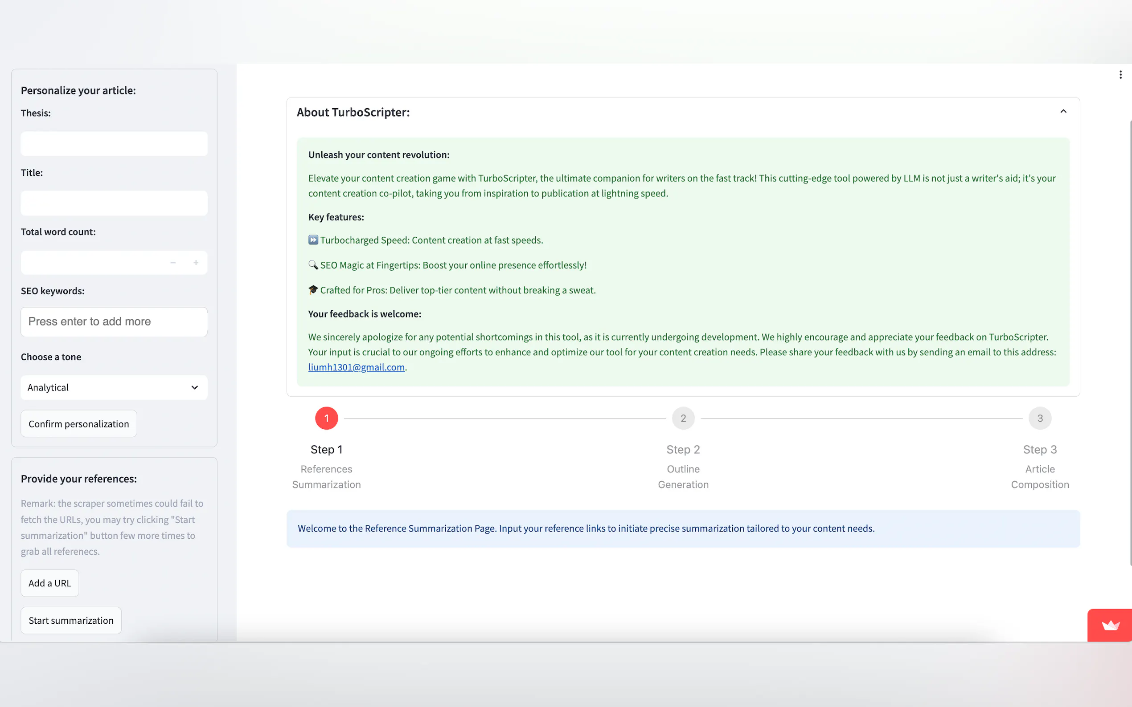Click the magnifier SEO Magic emoji
Viewport: 1132px width, 707px height.
[313, 265]
